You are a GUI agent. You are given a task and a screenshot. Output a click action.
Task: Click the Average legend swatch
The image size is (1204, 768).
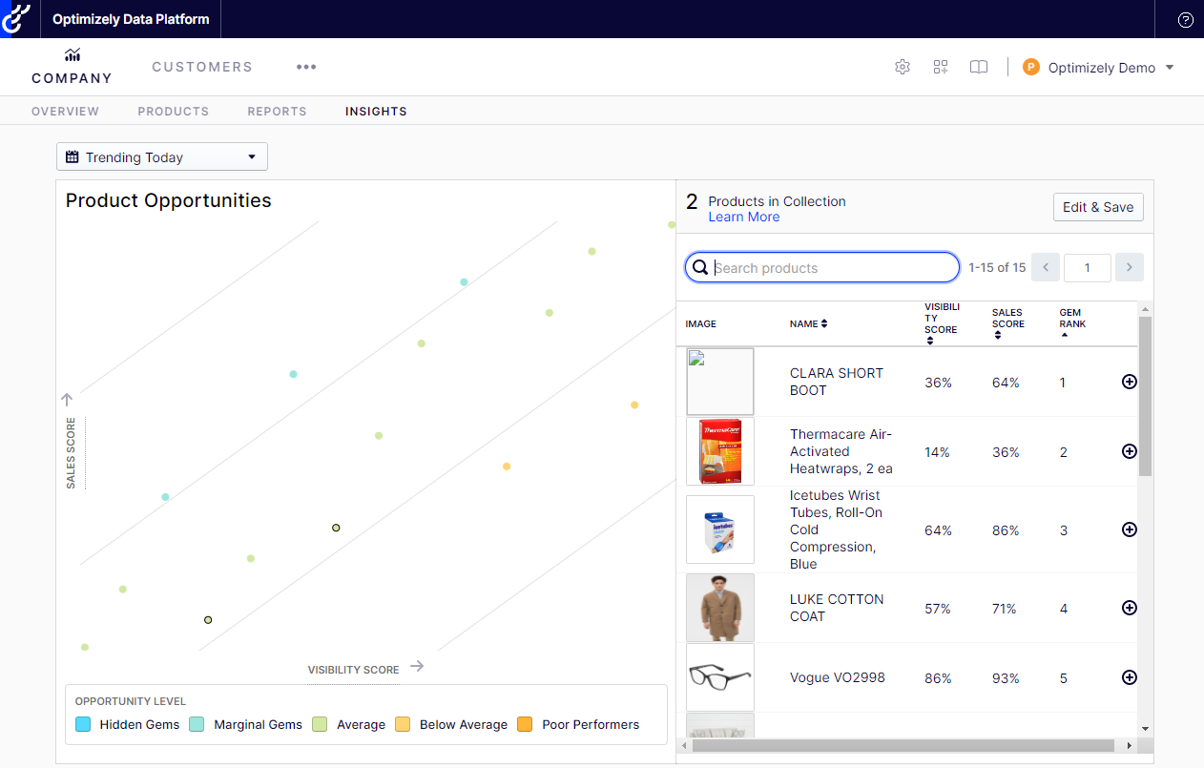[320, 724]
